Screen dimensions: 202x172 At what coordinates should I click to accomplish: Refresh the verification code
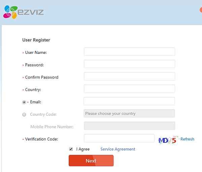(187, 139)
